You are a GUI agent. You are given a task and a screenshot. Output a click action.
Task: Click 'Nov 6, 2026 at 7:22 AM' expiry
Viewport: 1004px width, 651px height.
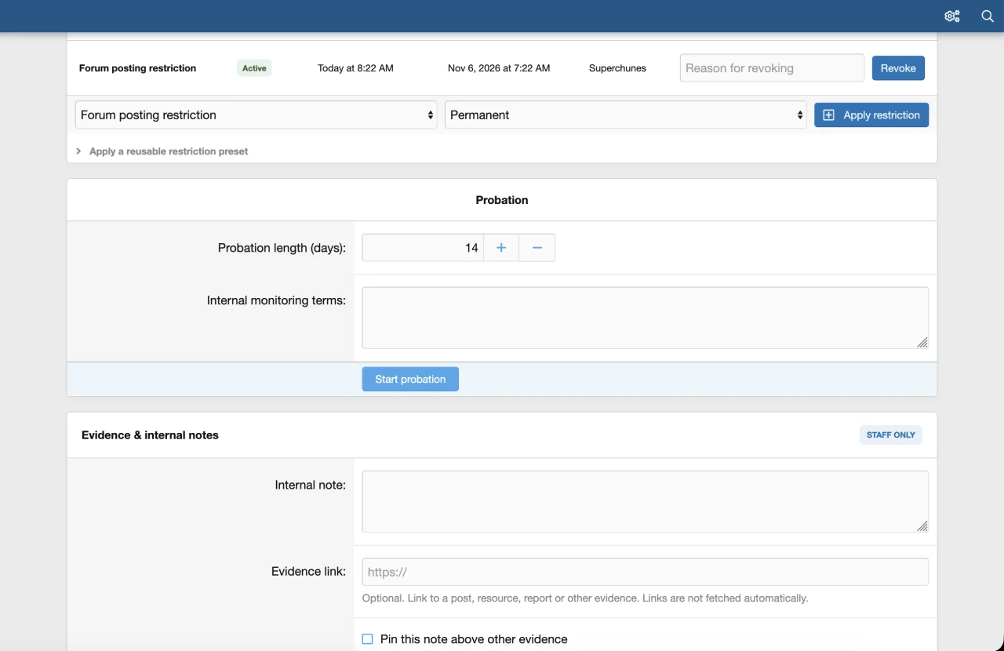499,68
